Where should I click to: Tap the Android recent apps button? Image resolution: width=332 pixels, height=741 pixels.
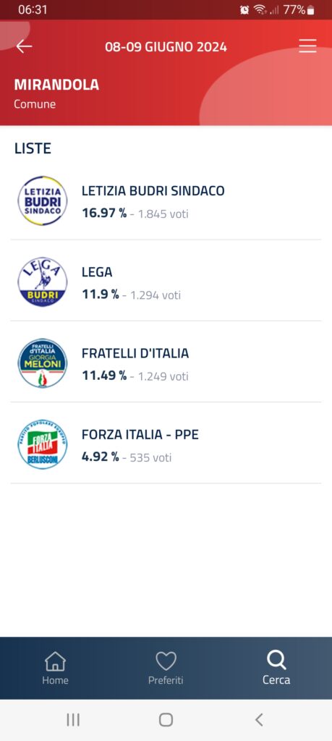tap(73, 720)
